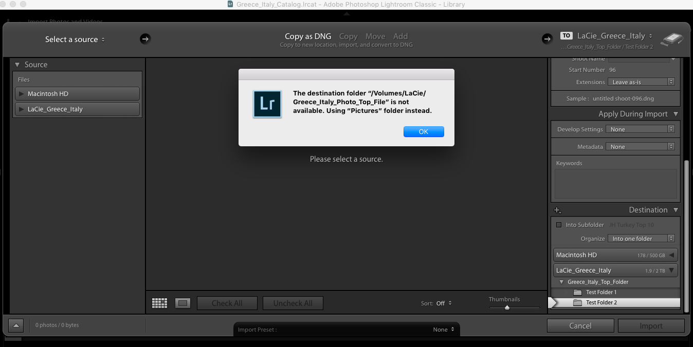Click the Import button
The width and height of the screenshot is (693, 347).
click(x=651, y=326)
